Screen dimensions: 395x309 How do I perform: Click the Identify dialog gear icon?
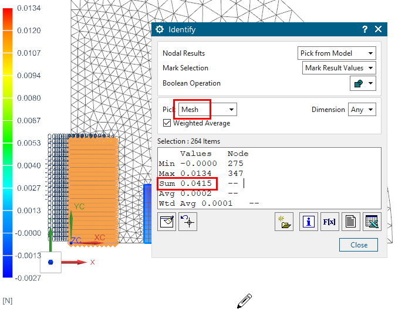[x=160, y=29]
